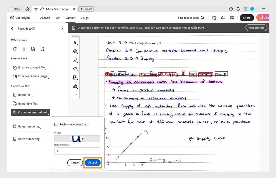Image resolution: width=276 pixels, height=178 pixels.
Task: Enable Review recognized text
Action: [56, 124]
